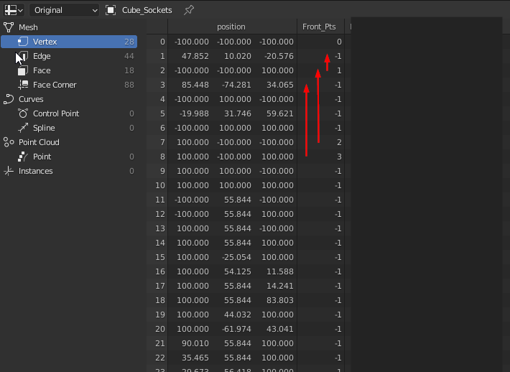This screenshot has width=510, height=372.
Task: Click the object icon beside Cube_Sockets
Action: click(x=111, y=10)
